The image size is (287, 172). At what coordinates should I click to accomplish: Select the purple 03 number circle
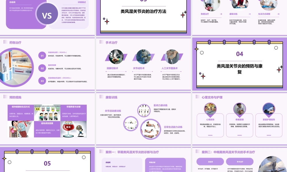[x=42, y=81]
